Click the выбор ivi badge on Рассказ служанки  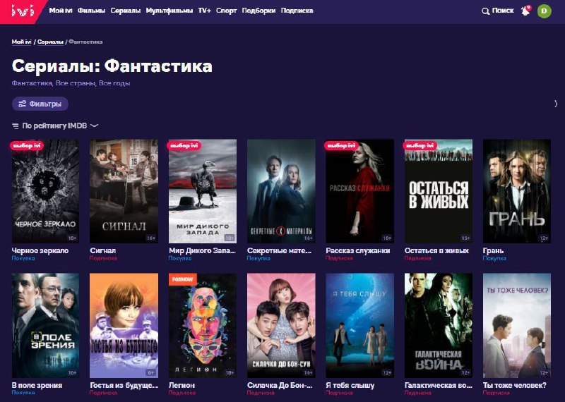pos(342,145)
